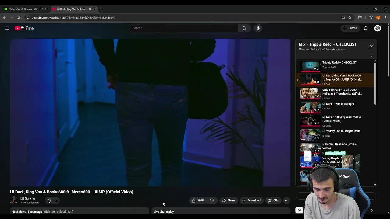390x219 pixels.
Task: Download the JUMP video
Action: (251, 200)
